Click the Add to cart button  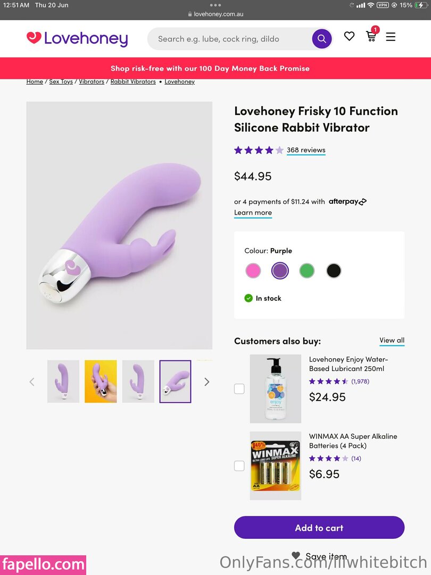[319, 528]
